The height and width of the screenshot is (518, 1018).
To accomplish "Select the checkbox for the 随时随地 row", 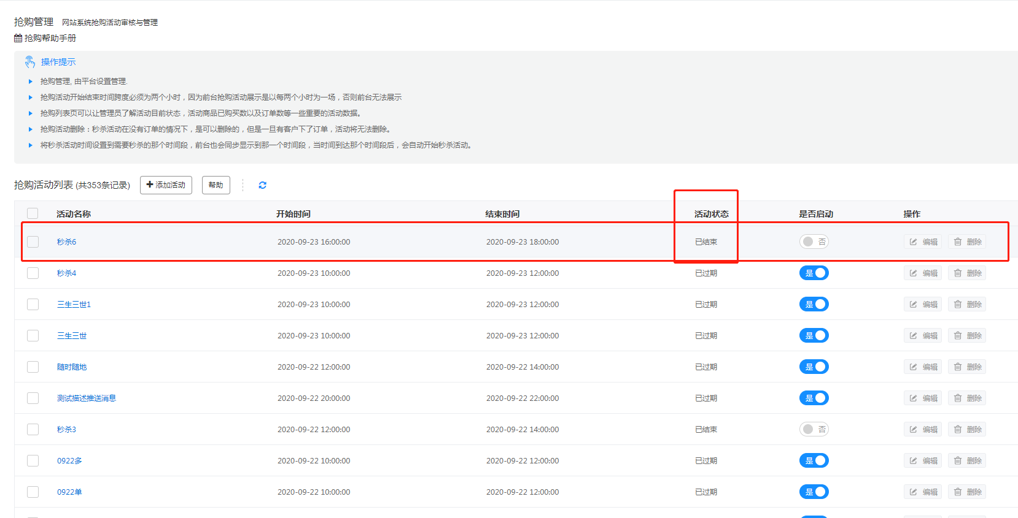I will (33, 367).
